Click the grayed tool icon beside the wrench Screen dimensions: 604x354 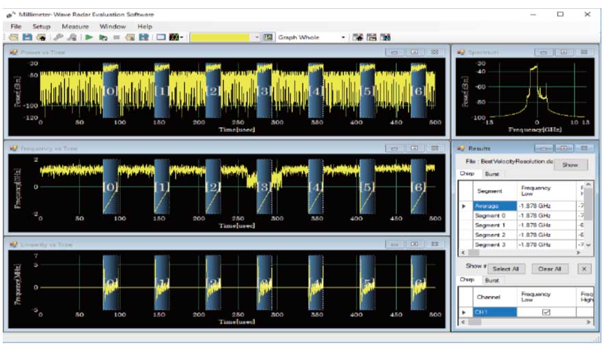coord(72,38)
